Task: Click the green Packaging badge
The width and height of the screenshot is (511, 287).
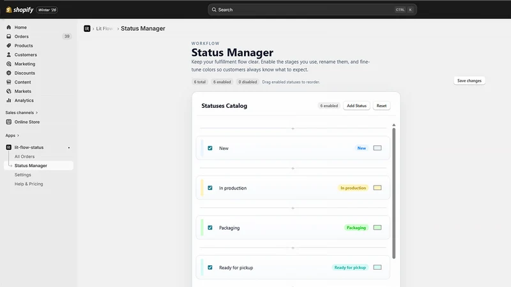Action: [x=356, y=228]
